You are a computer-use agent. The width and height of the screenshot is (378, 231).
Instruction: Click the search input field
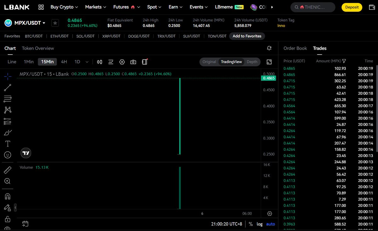[x=312, y=7]
